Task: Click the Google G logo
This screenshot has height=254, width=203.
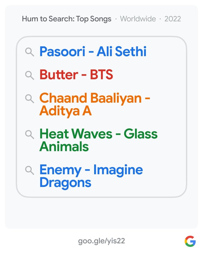Action: click(x=190, y=241)
